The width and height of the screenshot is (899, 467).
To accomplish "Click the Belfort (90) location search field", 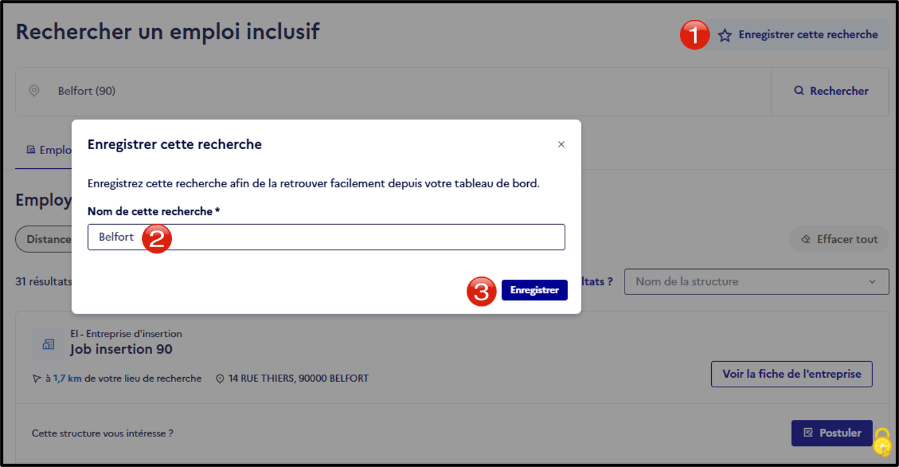I will (x=393, y=91).
